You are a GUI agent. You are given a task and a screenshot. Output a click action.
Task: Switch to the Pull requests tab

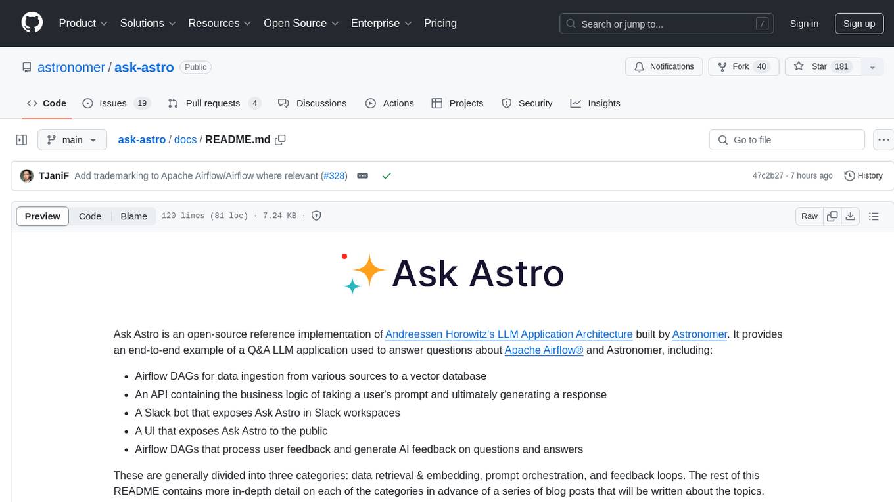point(214,103)
